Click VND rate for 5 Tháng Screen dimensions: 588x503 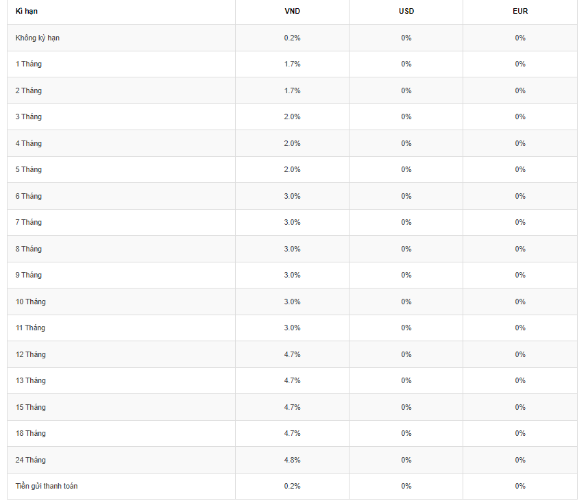[x=292, y=169]
